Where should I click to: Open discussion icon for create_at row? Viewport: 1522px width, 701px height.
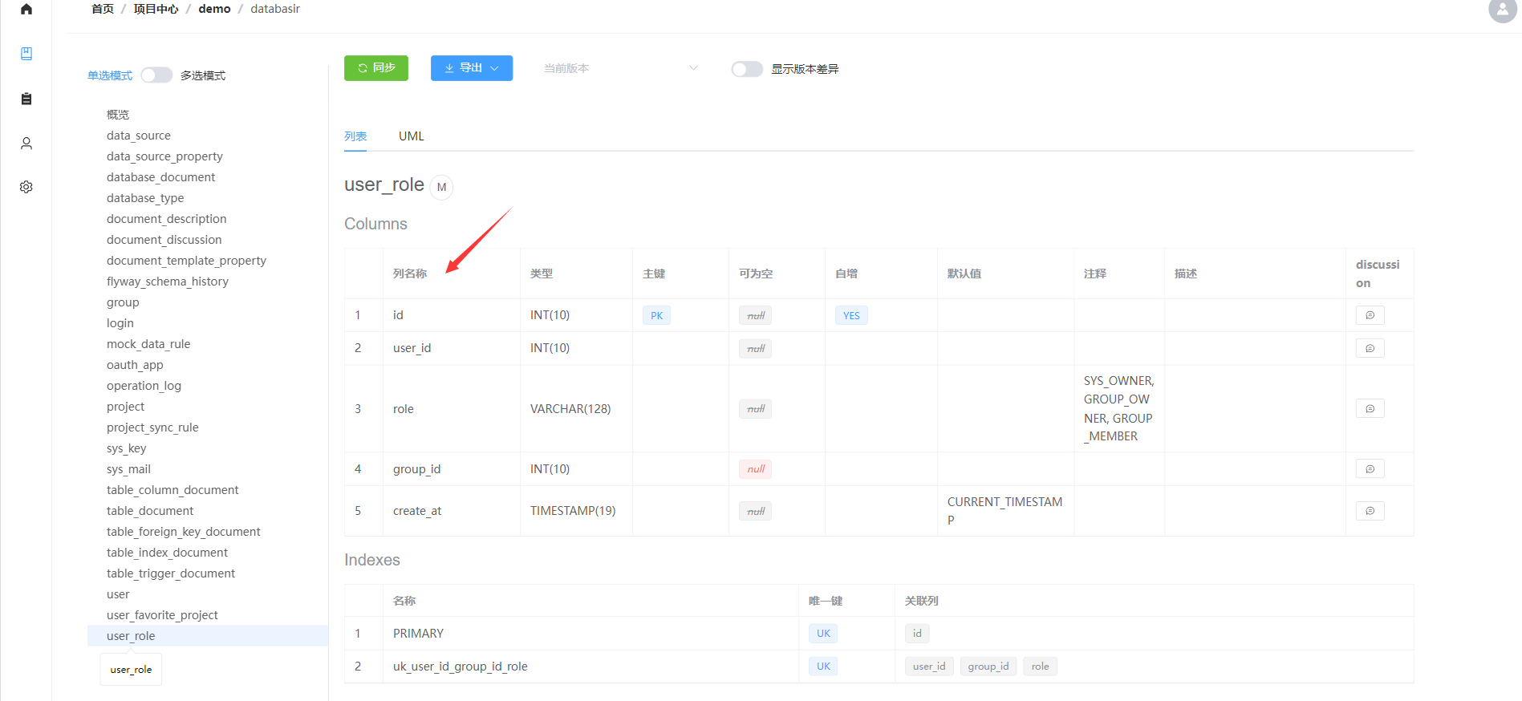pyautogui.click(x=1370, y=511)
